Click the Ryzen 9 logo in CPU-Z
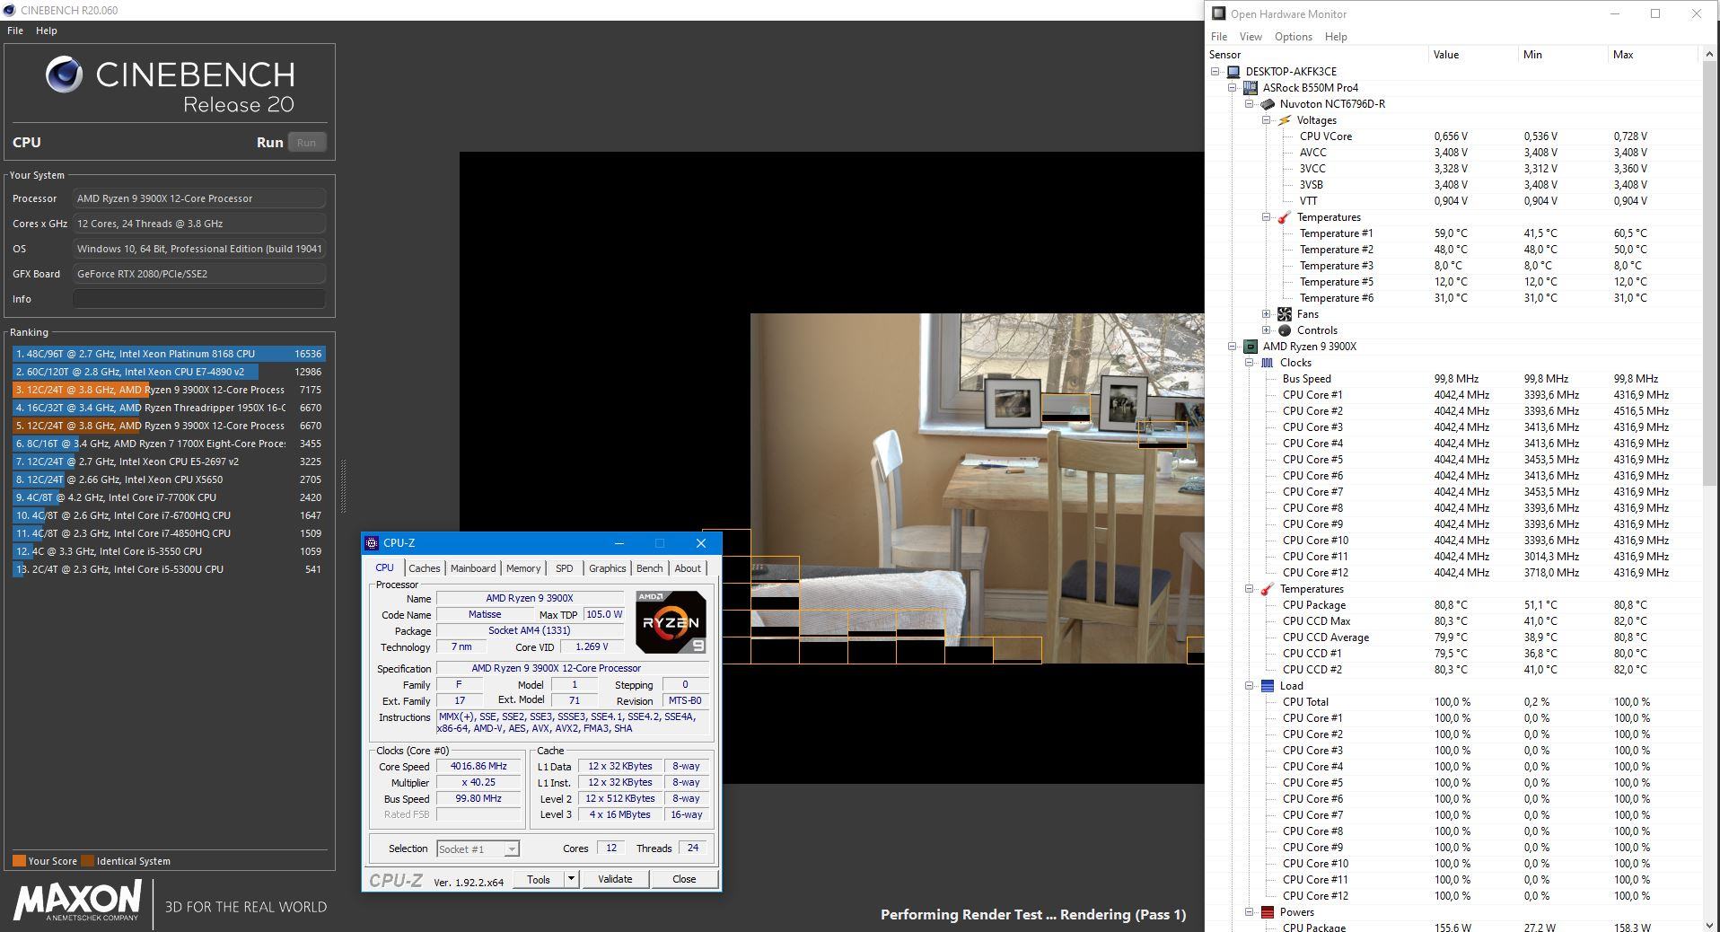The image size is (1720, 932). pos(671,622)
